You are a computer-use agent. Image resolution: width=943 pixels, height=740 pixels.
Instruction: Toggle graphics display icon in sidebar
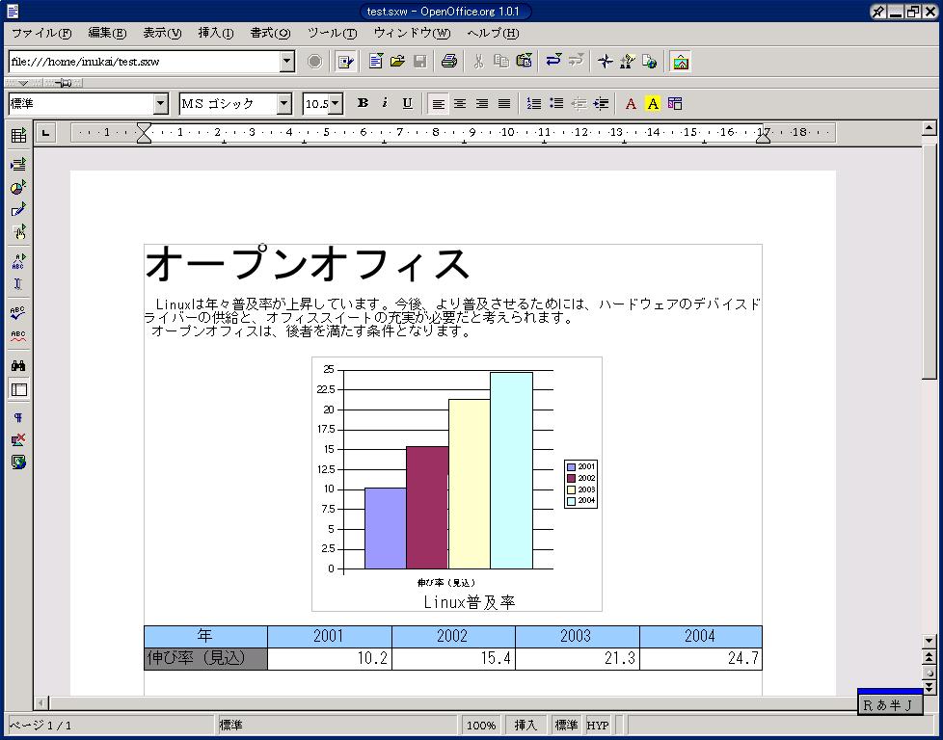pos(18,440)
